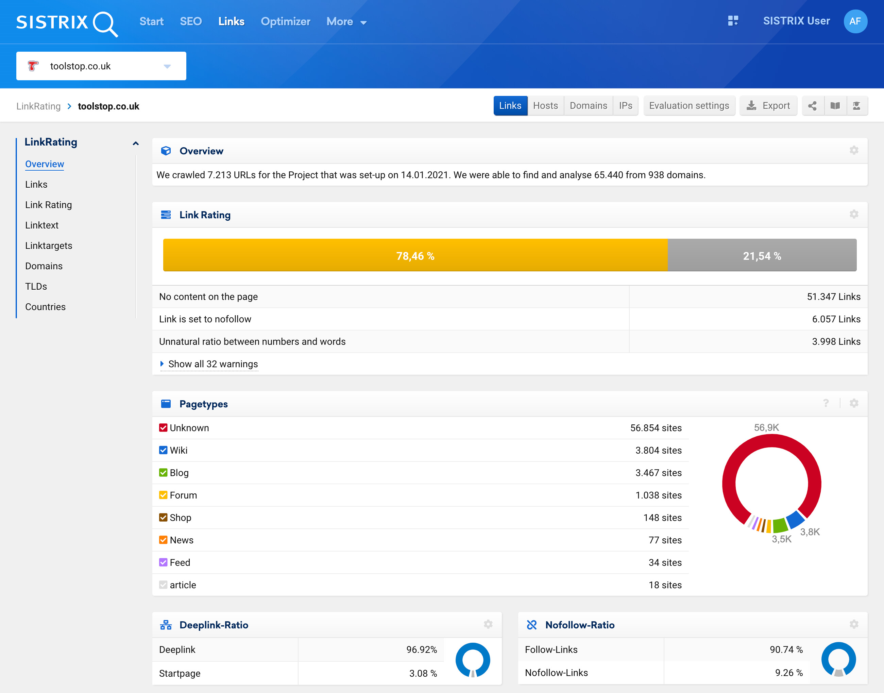Click 'Unnatural ratio between numbers and words' row

pyautogui.click(x=510, y=342)
